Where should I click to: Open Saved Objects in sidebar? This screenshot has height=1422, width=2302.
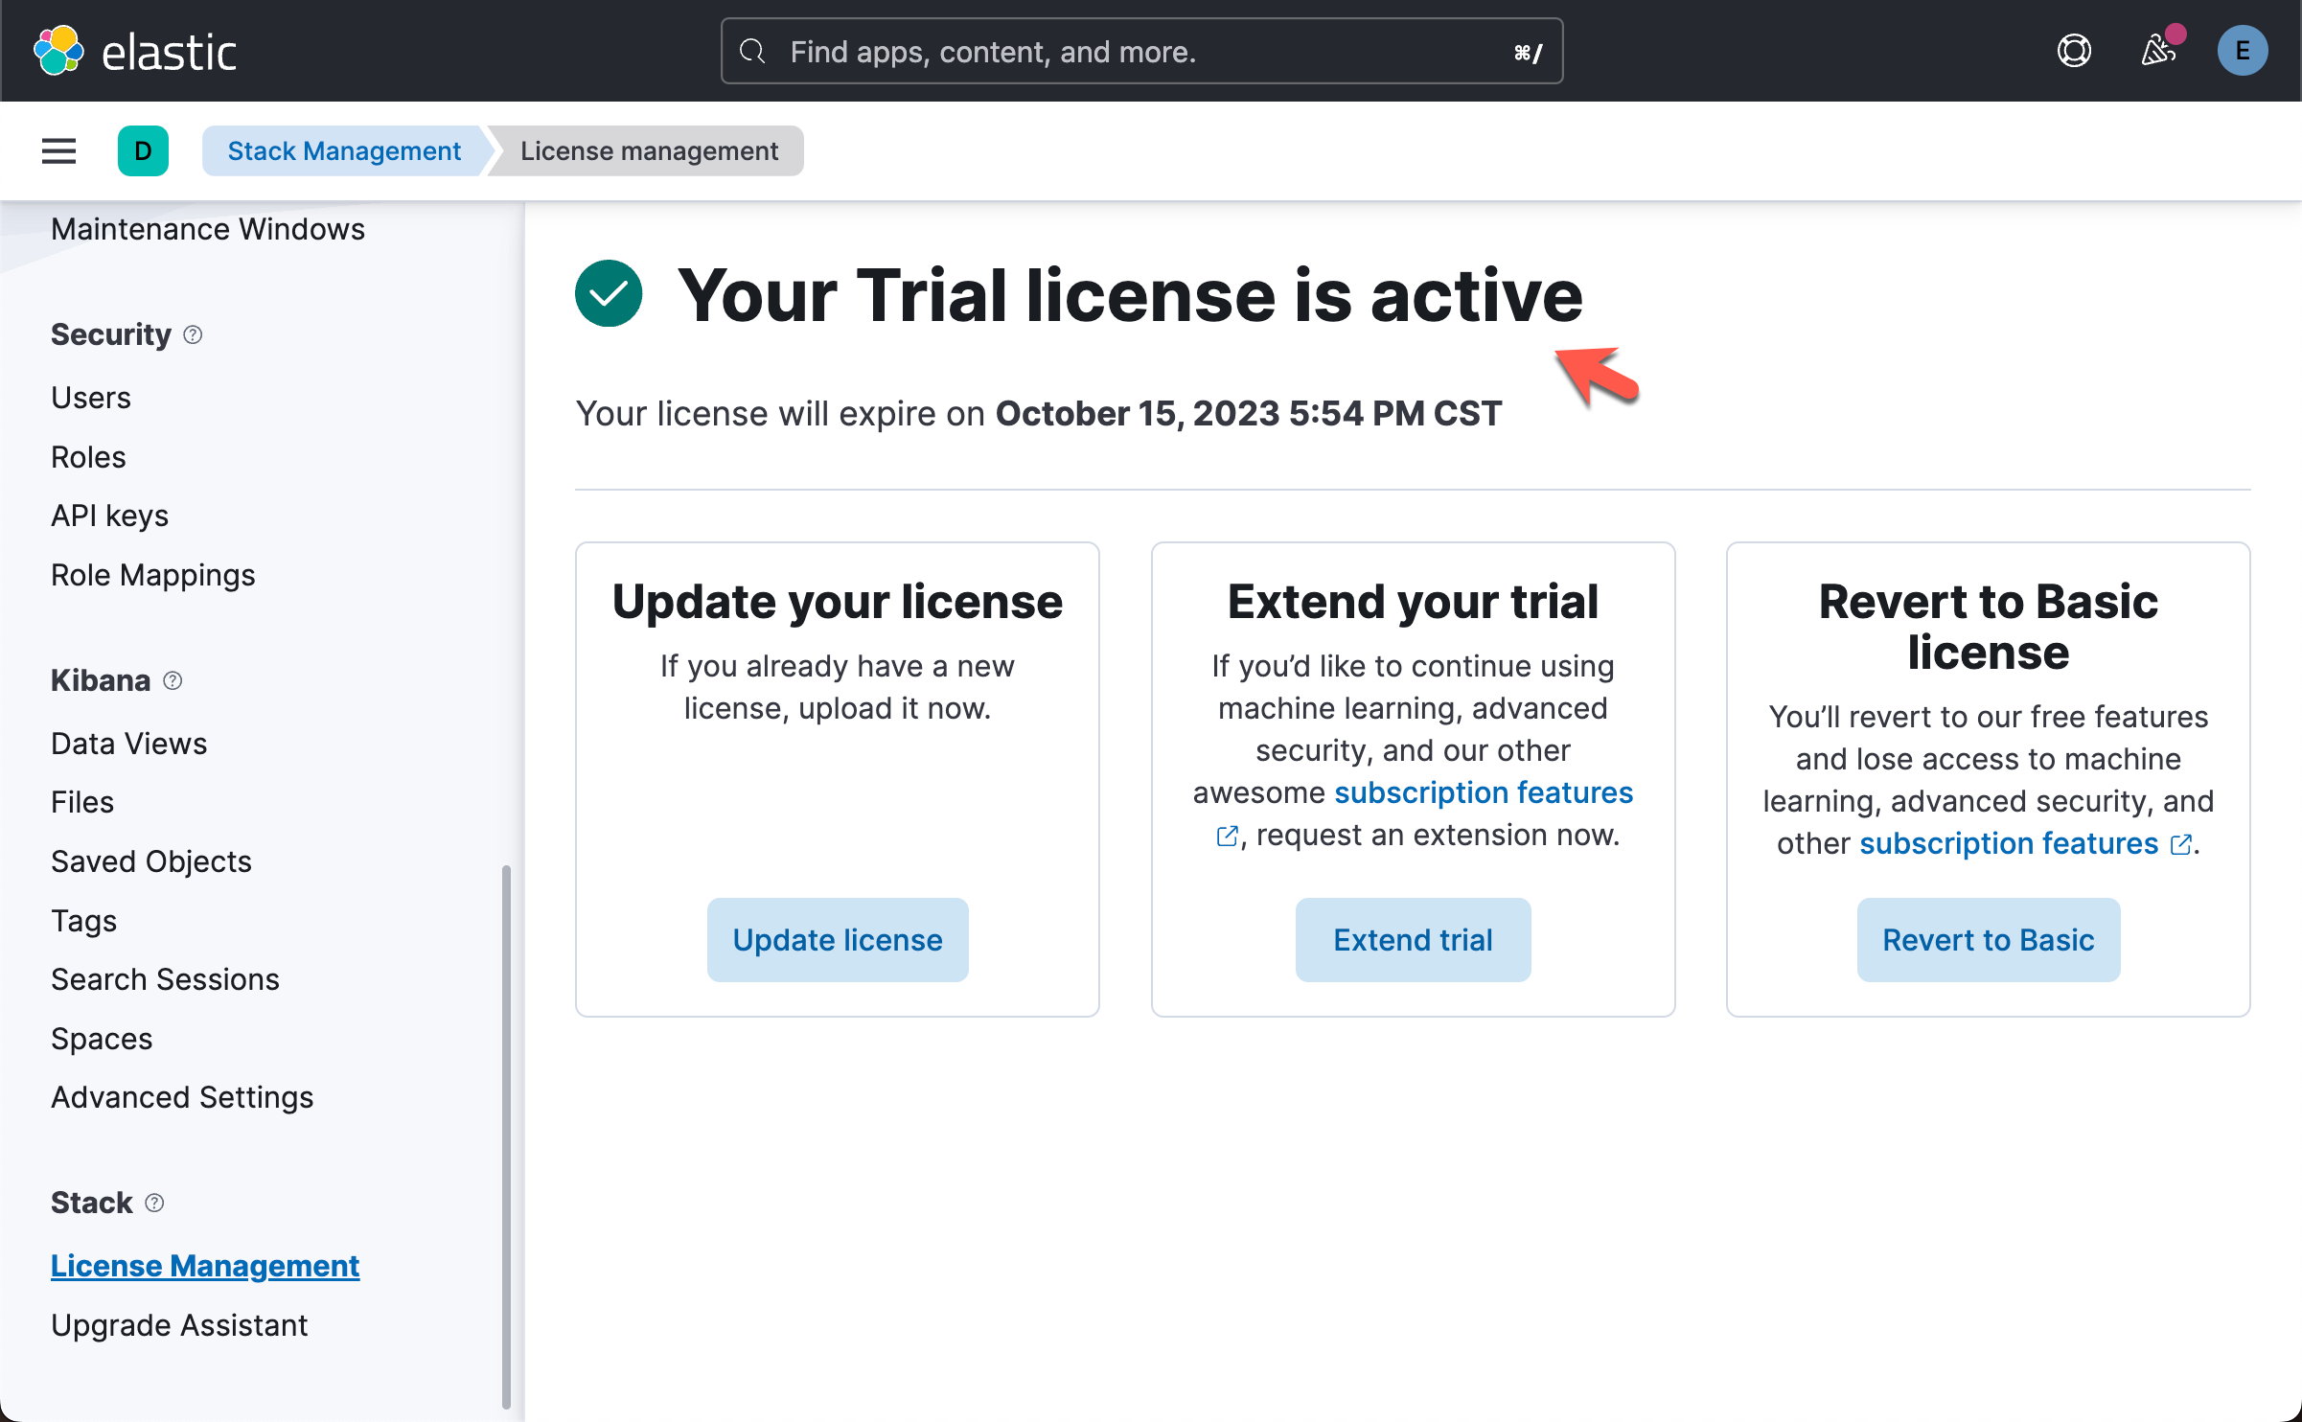click(x=151, y=861)
